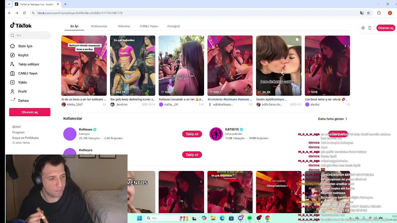Expand Daha fazla göster chevron
397x223 pixels.
point(346,119)
